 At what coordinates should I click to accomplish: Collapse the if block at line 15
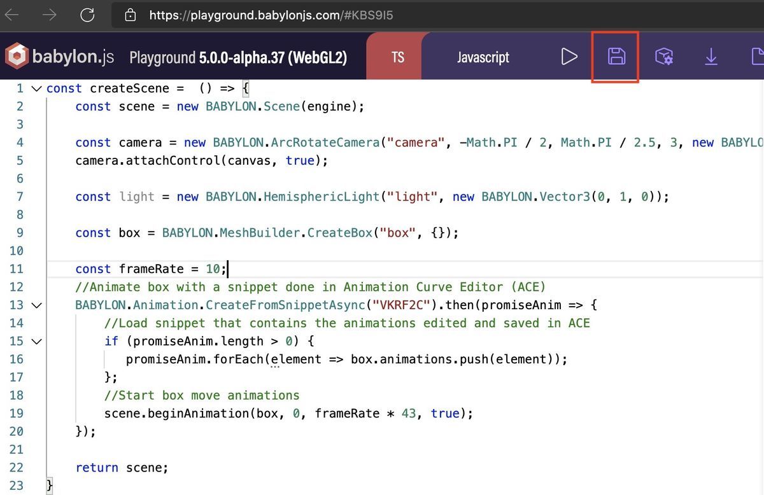[x=36, y=342]
